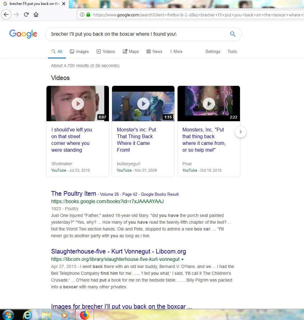Click the "1923 - Poultry" text

(65, 209)
